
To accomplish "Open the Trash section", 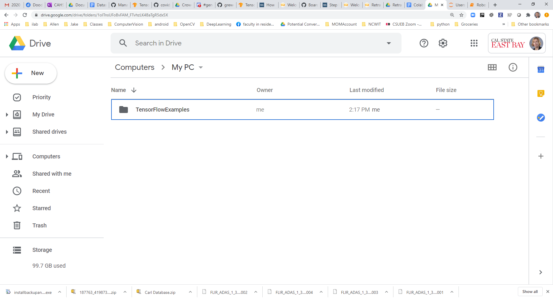I will click(39, 225).
